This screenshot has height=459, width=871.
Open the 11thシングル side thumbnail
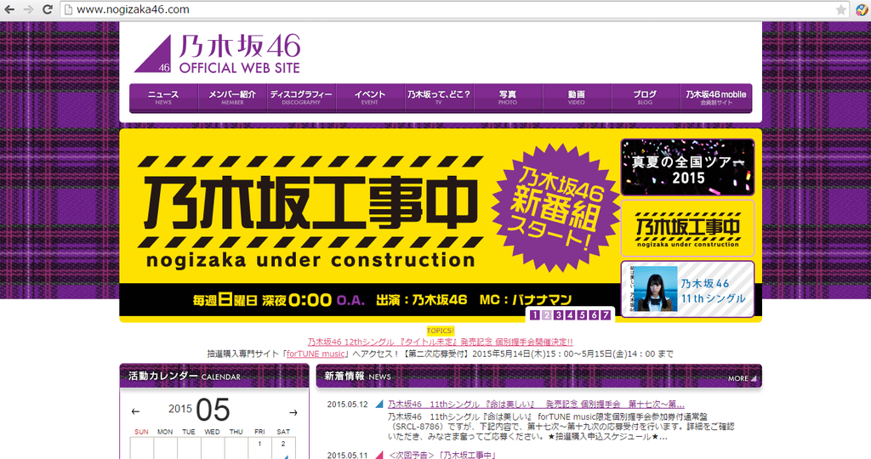[x=687, y=289]
